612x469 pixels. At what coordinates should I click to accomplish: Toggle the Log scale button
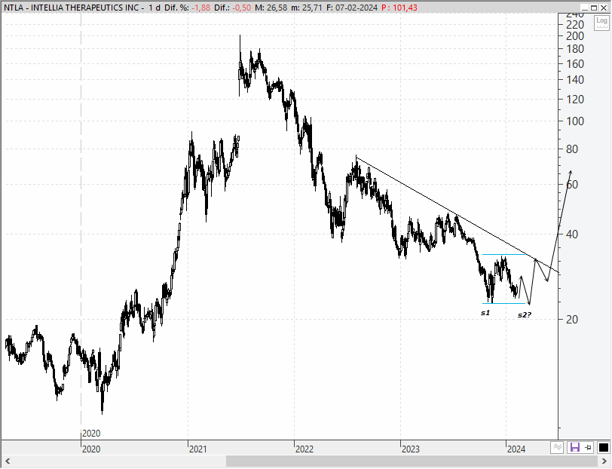pyautogui.click(x=601, y=23)
